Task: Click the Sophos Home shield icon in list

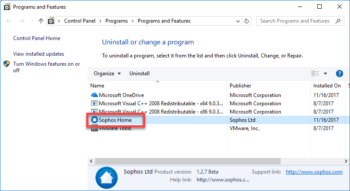Action: (x=95, y=120)
